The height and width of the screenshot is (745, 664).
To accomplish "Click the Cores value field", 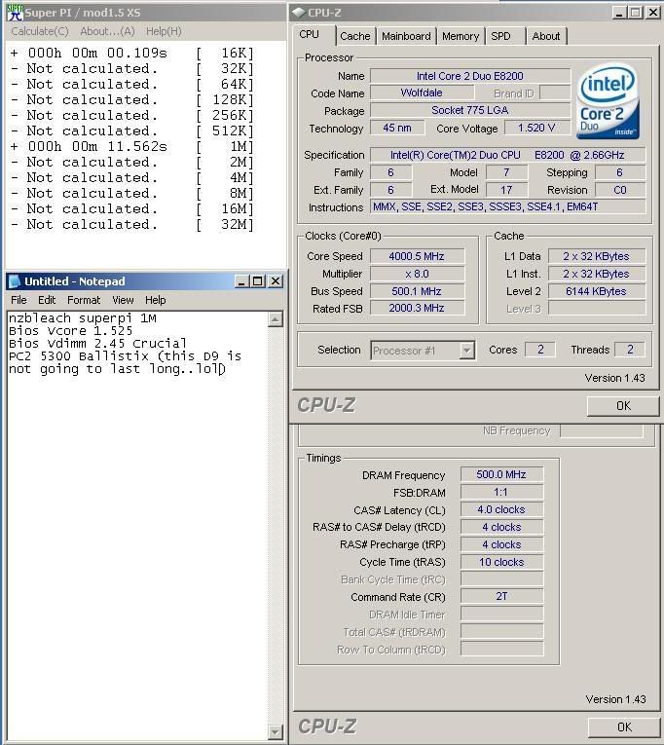I will tap(540, 350).
